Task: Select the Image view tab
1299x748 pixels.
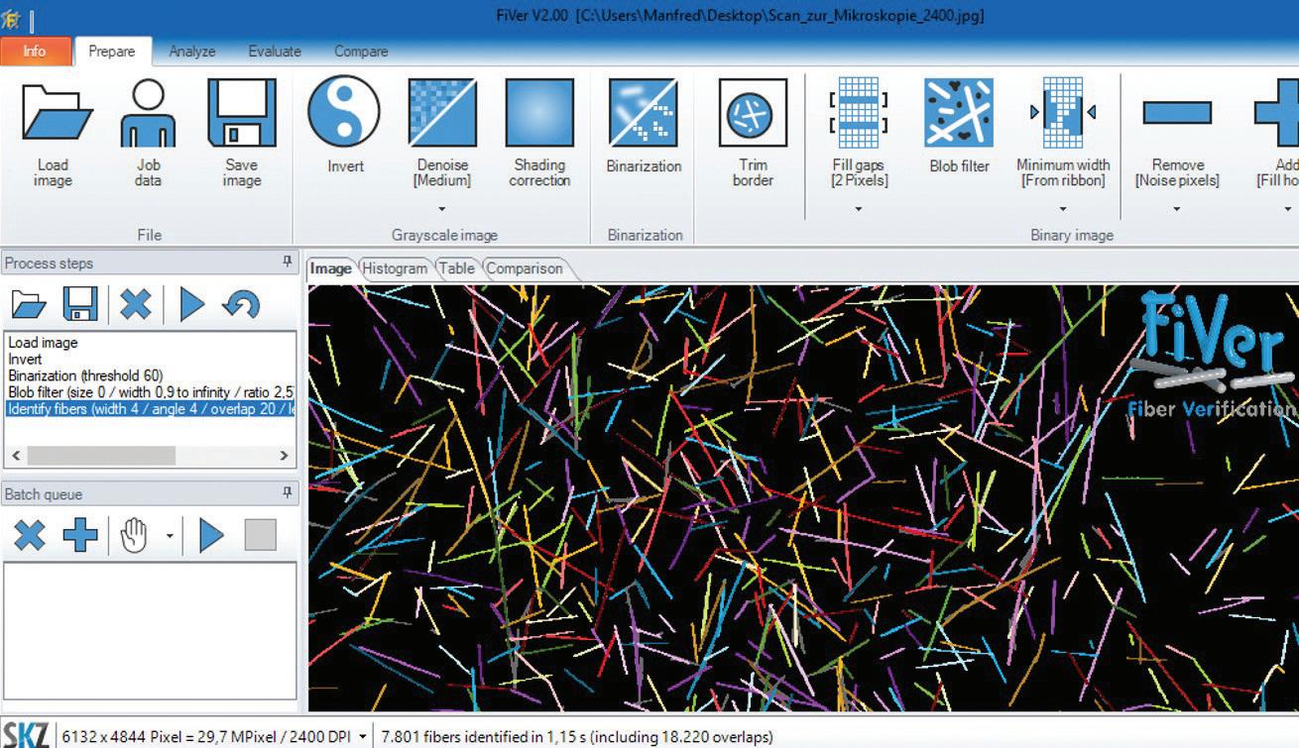Action: (x=331, y=268)
